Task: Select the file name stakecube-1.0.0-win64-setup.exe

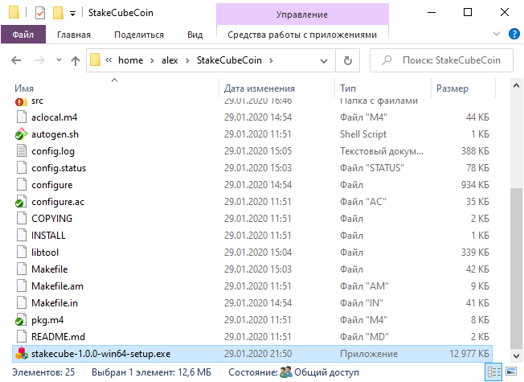Action: 101,354
